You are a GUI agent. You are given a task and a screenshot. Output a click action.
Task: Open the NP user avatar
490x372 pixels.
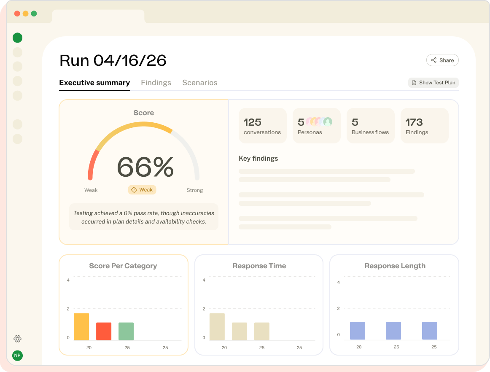(18, 356)
